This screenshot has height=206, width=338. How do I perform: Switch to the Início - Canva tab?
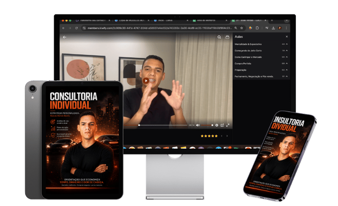(x=171, y=21)
